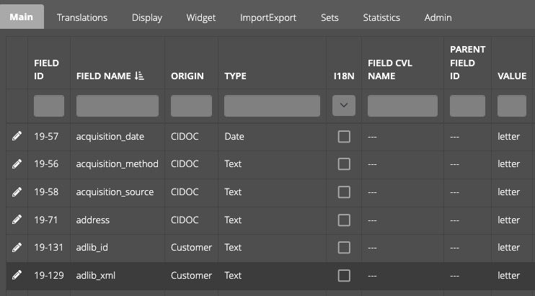Edit adlib_xml row using pencil icon
535x296 pixels.
pyautogui.click(x=17, y=275)
